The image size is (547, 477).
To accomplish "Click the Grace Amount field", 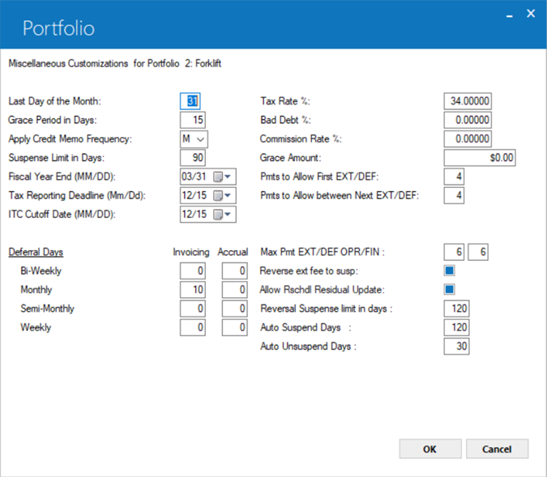I will coord(480,158).
